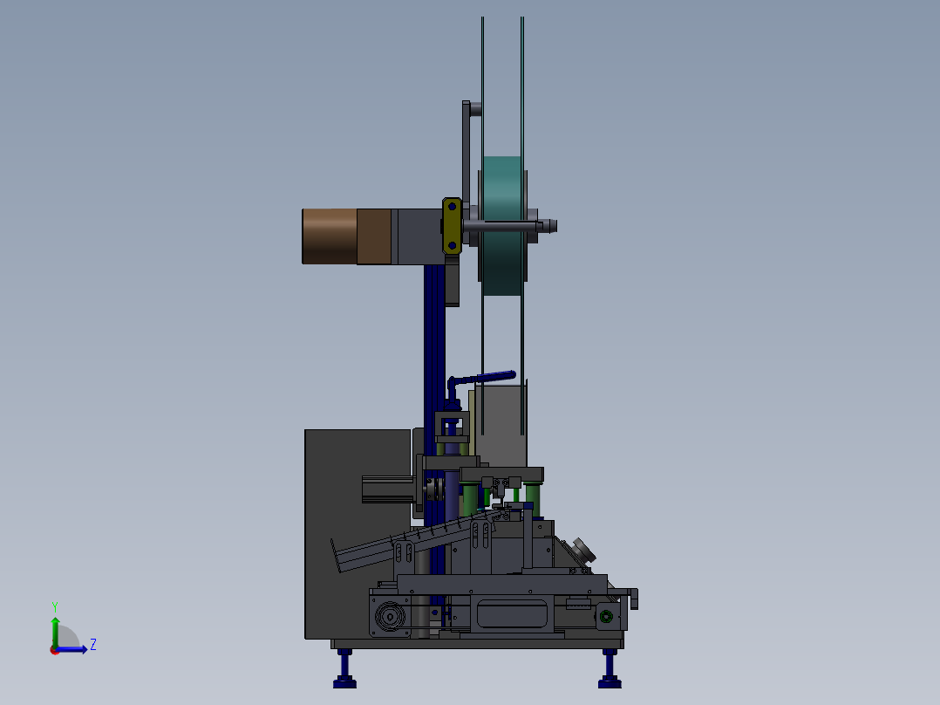Click the Y axis of the orientation triad
Viewport: 940px width, 705px height.
pyautogui.click(x=55, y=632)
